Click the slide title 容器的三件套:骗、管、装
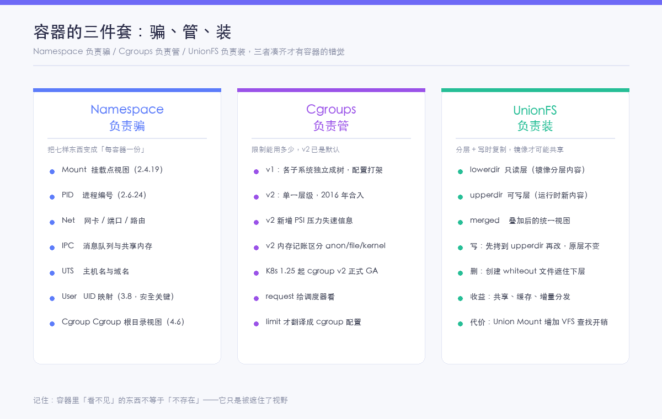The width and height of the screenshot is (662, 419). [132, 32]
